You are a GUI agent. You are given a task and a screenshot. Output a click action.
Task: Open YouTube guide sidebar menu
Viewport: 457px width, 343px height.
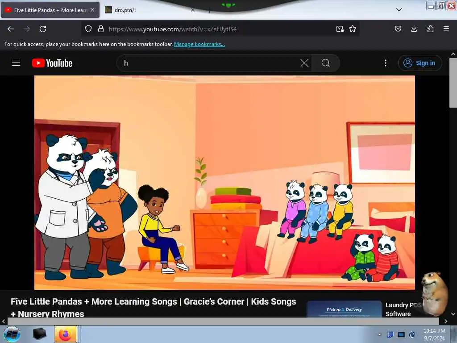click(x=16, y=63)
